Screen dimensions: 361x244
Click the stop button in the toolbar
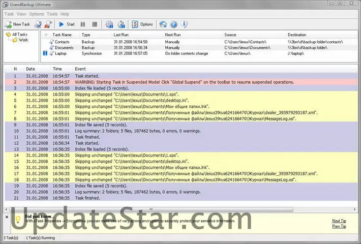coord(95,24)
